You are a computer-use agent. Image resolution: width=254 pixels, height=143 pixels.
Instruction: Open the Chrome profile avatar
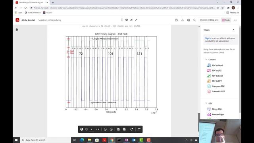pyautogui.click(x=233, y=8)
